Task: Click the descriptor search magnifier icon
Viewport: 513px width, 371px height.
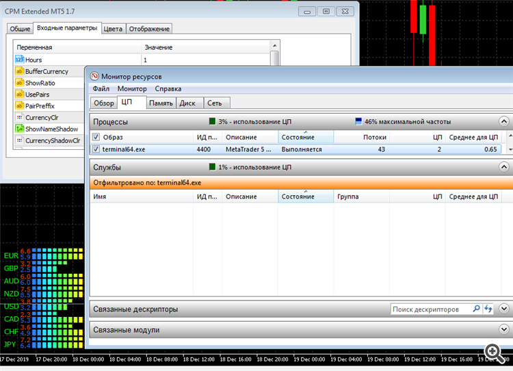Action: click(476, 309)
